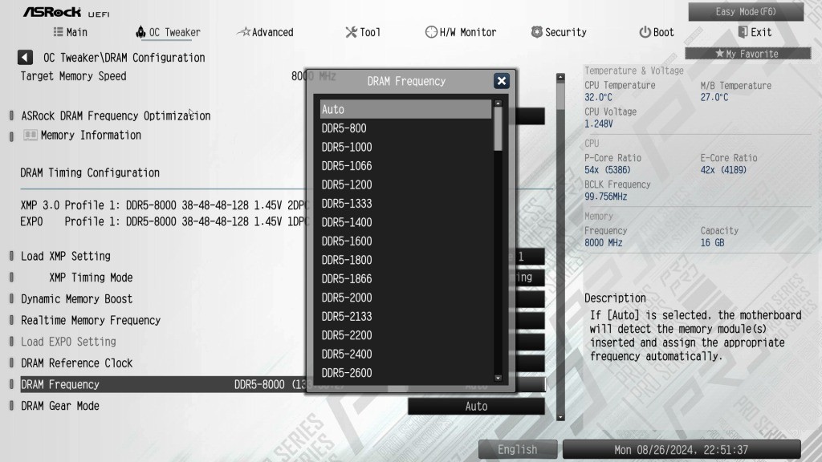Screen dimensions: 822x462
Task: Click the Security shield icon
Action: (x=537, y=32)
